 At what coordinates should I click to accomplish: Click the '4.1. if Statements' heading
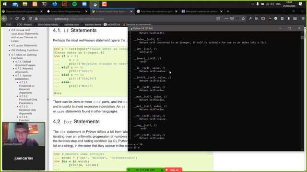(75, 31)
